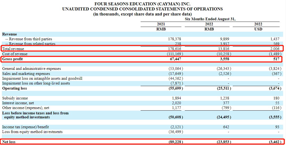Select the 'Six Months Ended August 31' header

tap(210, 19)
